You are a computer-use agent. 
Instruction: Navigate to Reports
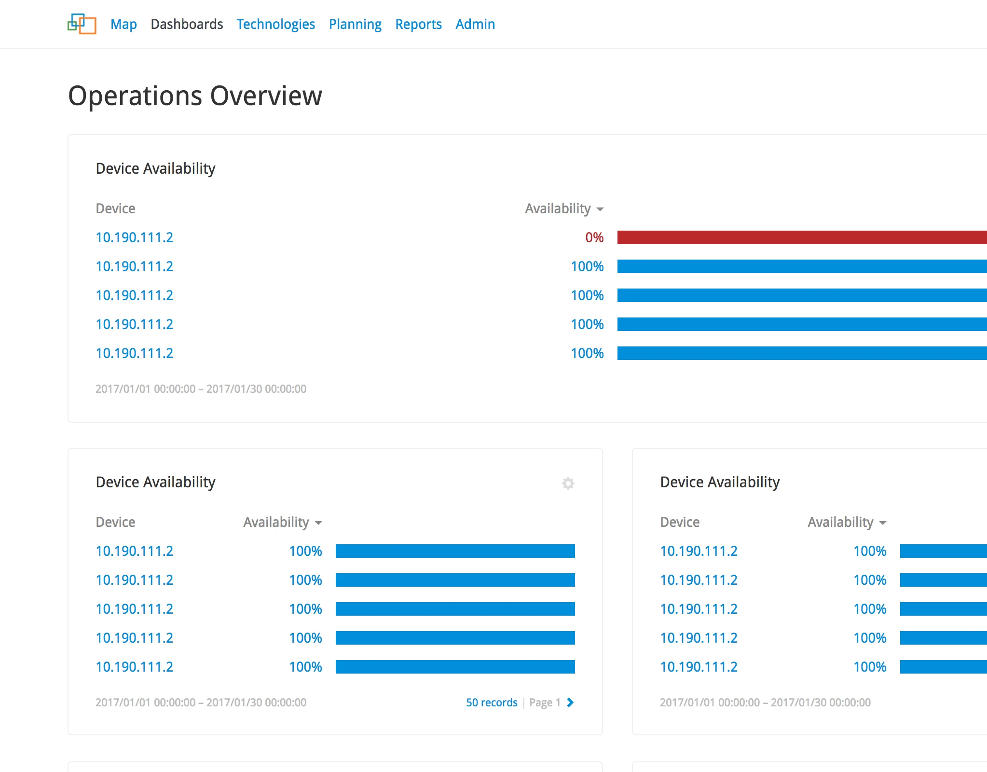pyautogui.click(x=418, y=24)
